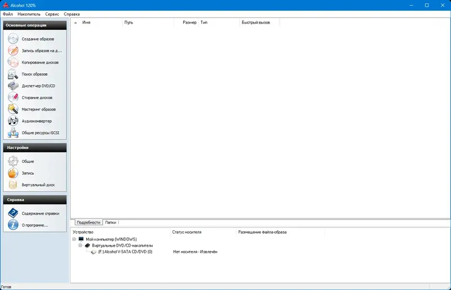Select the Виртуальные DVD/CD-накопители tree item
Viewport: 451px width, 290px height.
(122, 246)
